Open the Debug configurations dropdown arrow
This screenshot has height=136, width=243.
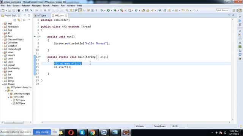pyautogui.click(x=105, y=10)
